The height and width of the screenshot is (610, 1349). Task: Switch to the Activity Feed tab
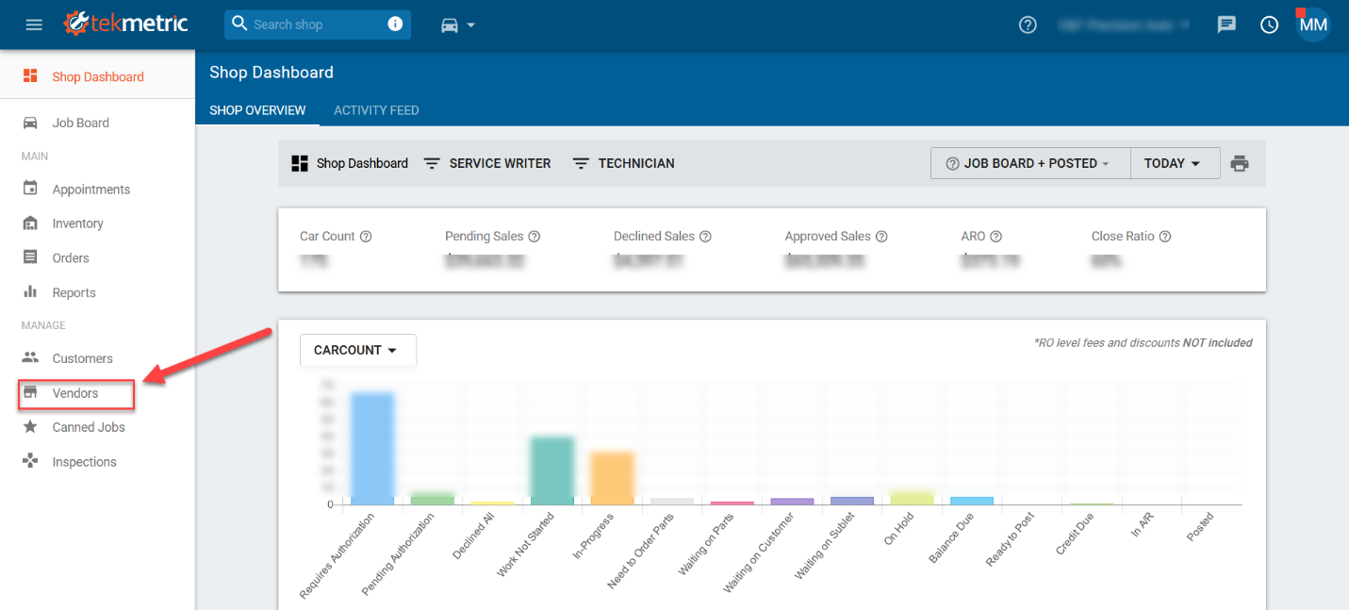point(376,110)
